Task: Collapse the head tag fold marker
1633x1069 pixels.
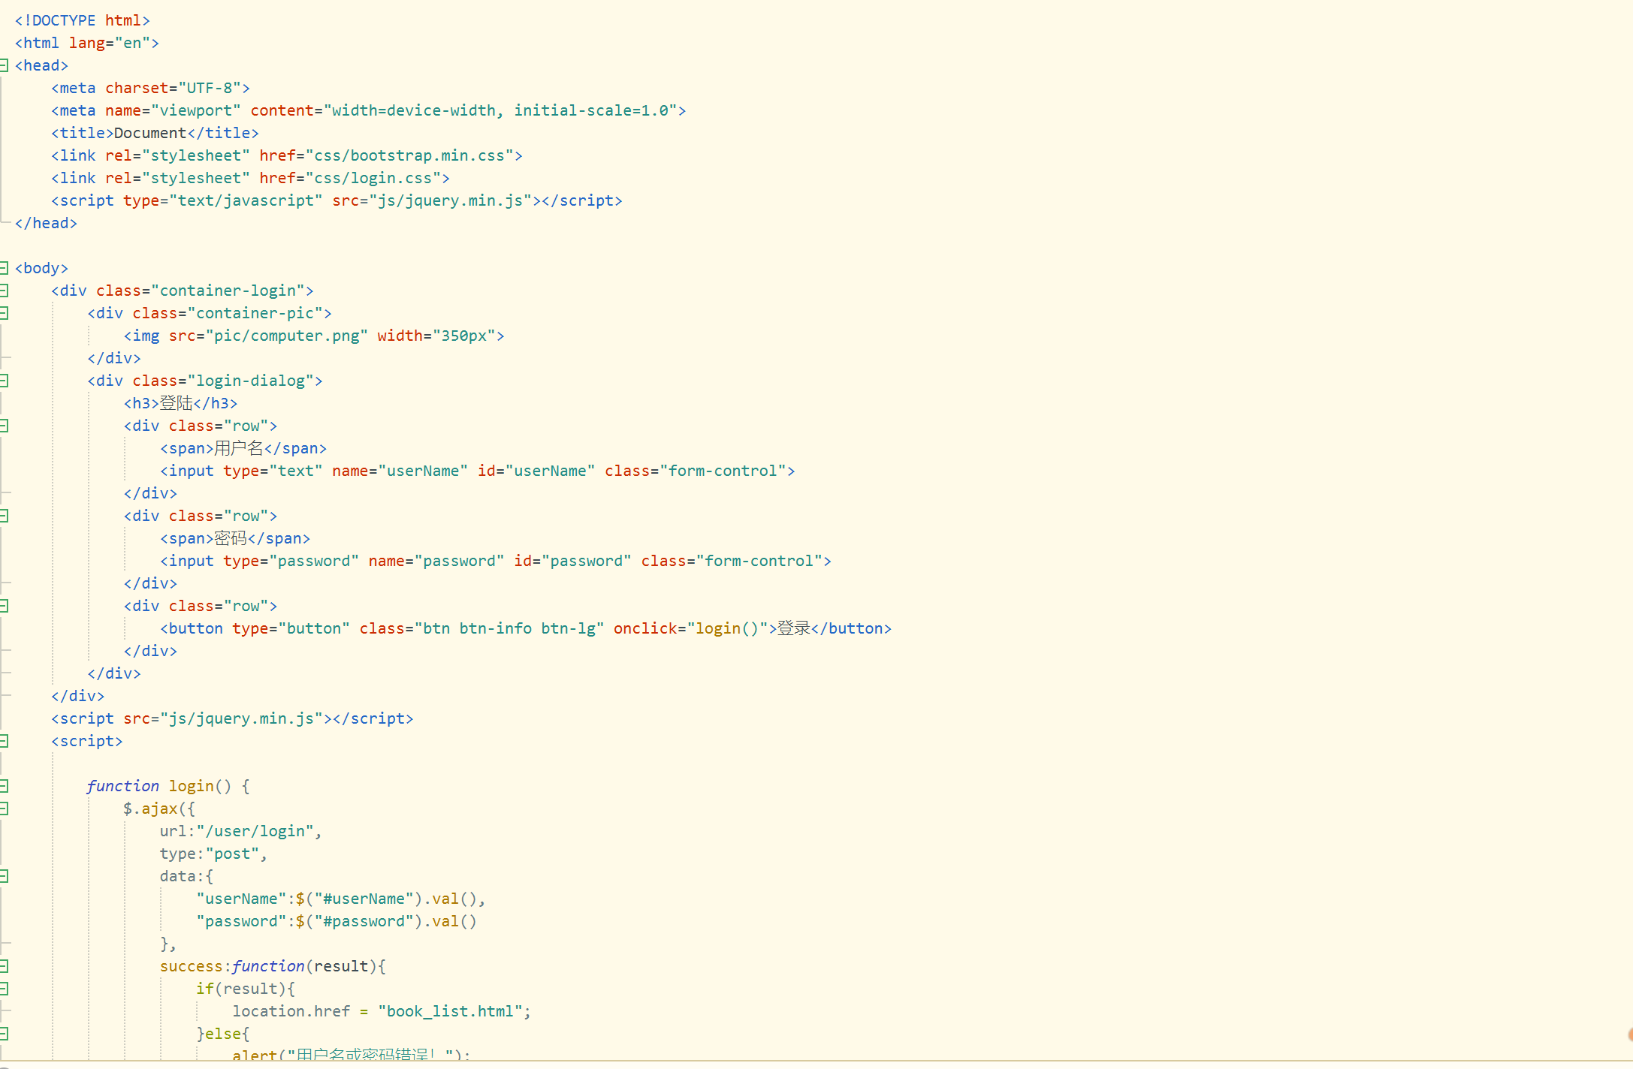Action: point(4,65)
